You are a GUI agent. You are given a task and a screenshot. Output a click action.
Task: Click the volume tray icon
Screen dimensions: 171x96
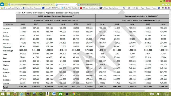pyautogui.click(x=161, y=94)
